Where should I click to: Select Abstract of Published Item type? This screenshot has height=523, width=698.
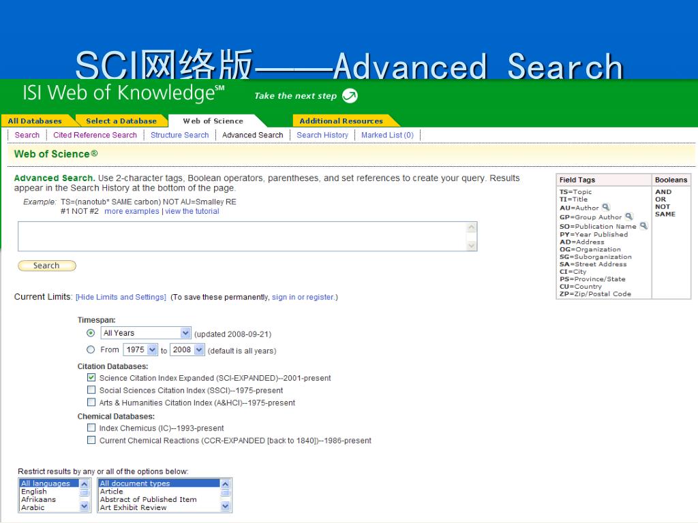160,499
